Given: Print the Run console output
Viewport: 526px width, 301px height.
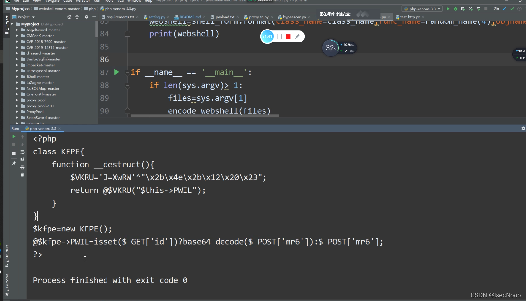Looking at the screenshot, I should pyautogui.click(x=22, y=167).
